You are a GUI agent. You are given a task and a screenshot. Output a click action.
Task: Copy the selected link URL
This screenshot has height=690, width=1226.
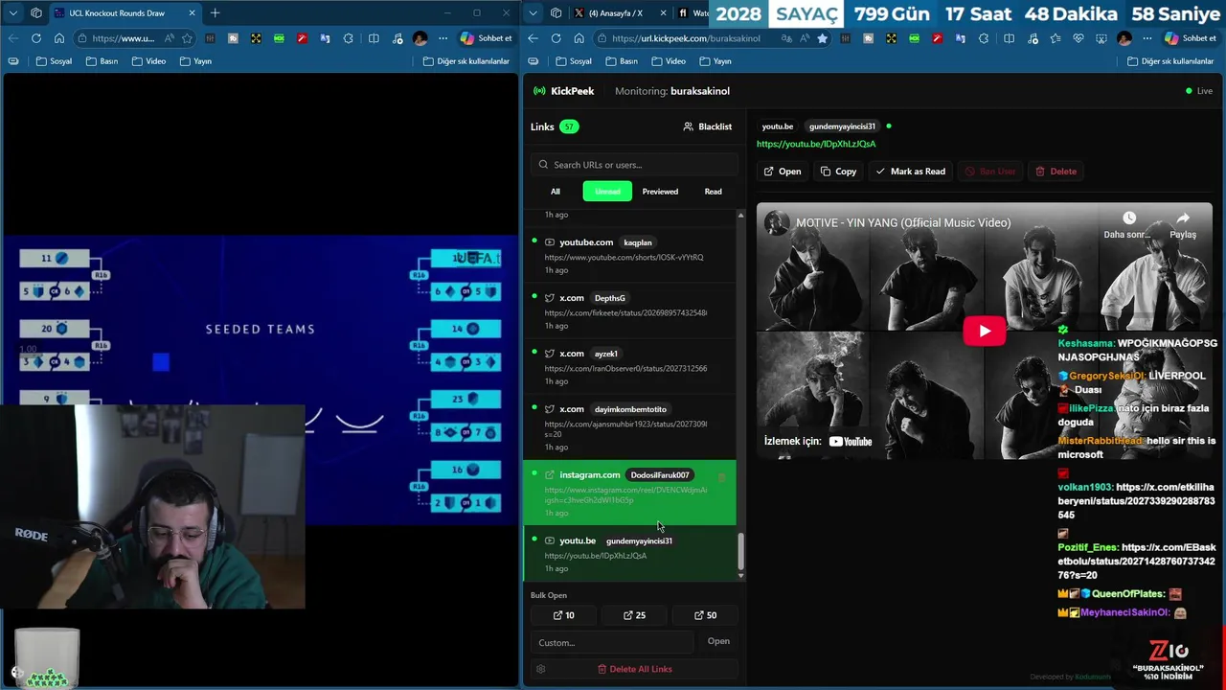(838, 172)
